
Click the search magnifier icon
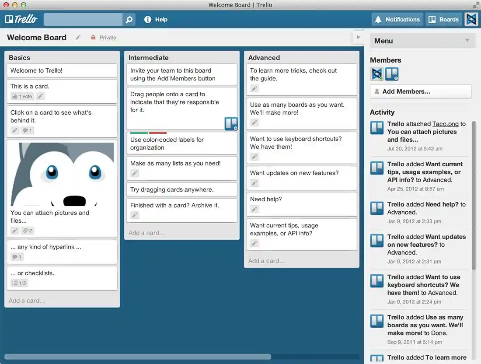pyautogui.click(x=129, y=19)
